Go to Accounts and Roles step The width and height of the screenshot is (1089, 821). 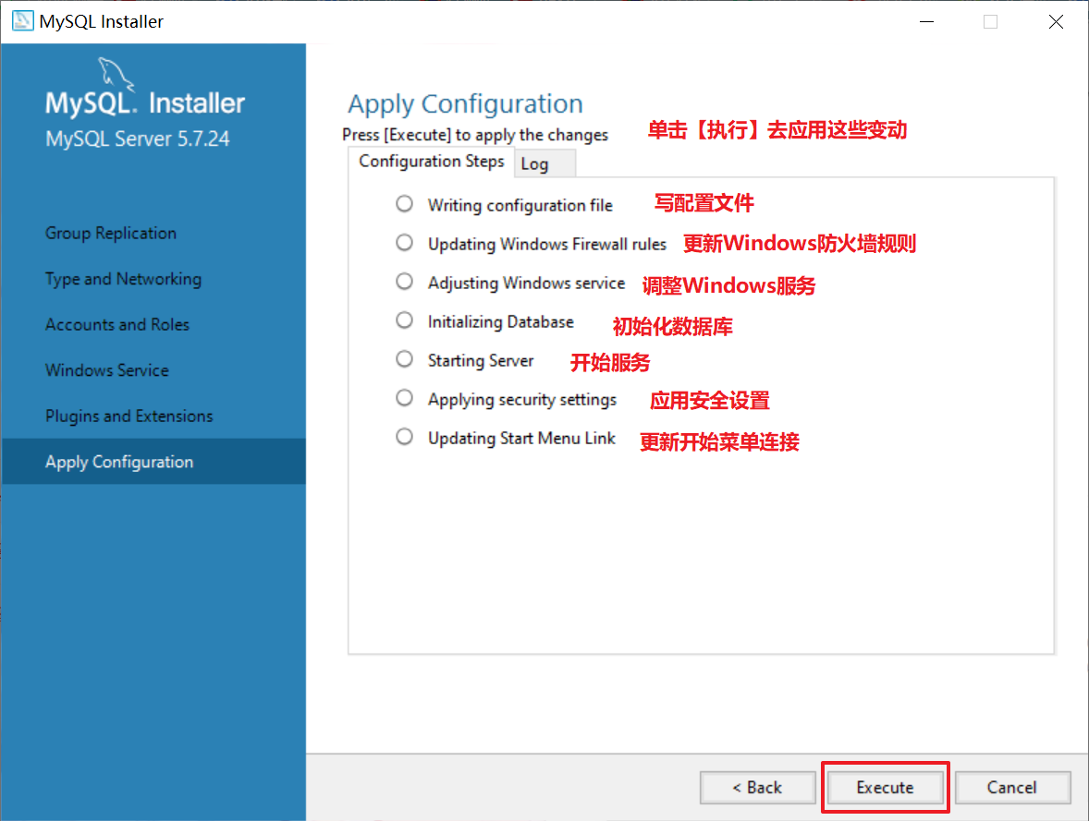[x=117, y=325]
